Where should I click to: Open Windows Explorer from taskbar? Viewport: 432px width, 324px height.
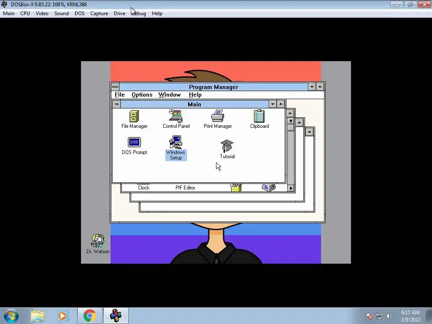(x=38, y=316)
